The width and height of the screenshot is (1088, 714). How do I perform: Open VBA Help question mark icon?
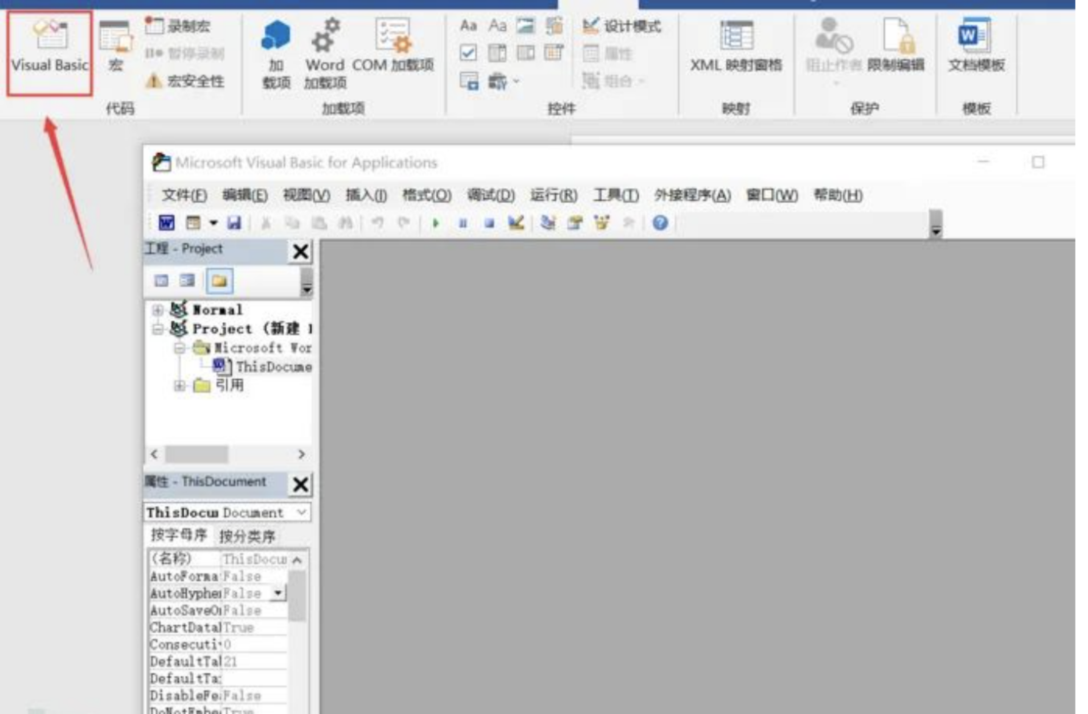click(x=660, y=223)
